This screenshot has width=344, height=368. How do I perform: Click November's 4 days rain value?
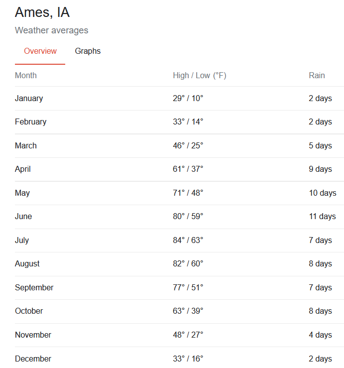coord(320,335)
